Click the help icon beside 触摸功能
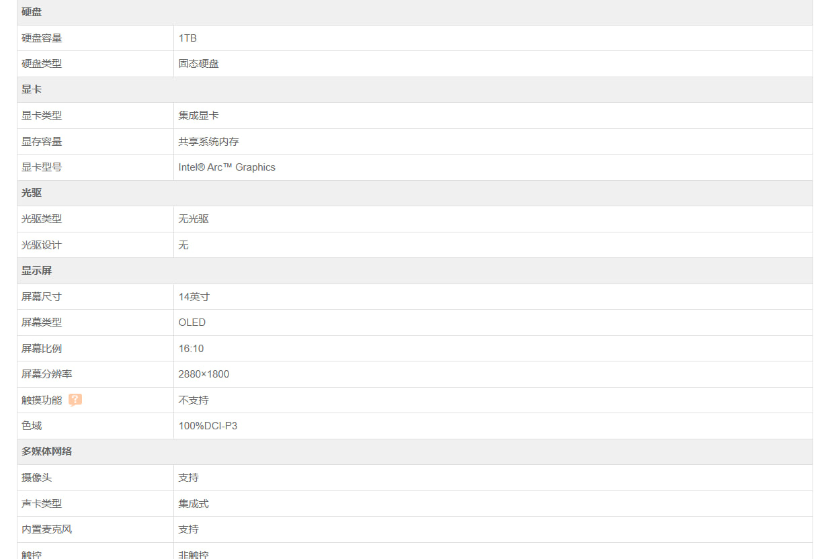Screen dimensions: 828x559 click(x=75, y=400)
